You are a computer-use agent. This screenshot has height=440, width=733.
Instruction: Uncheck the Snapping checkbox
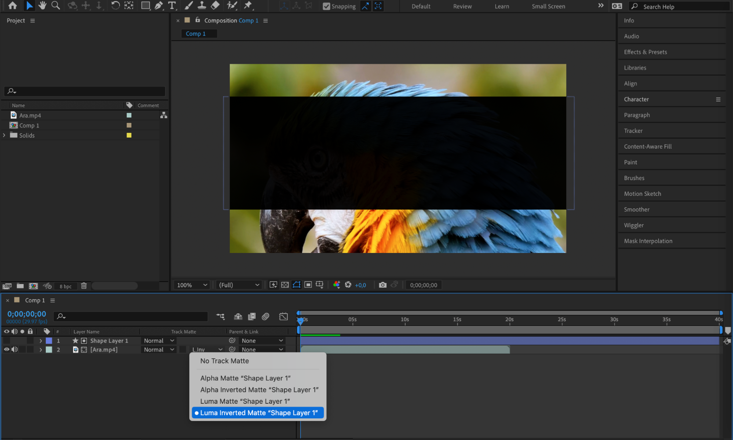click(x=326, y=6)
